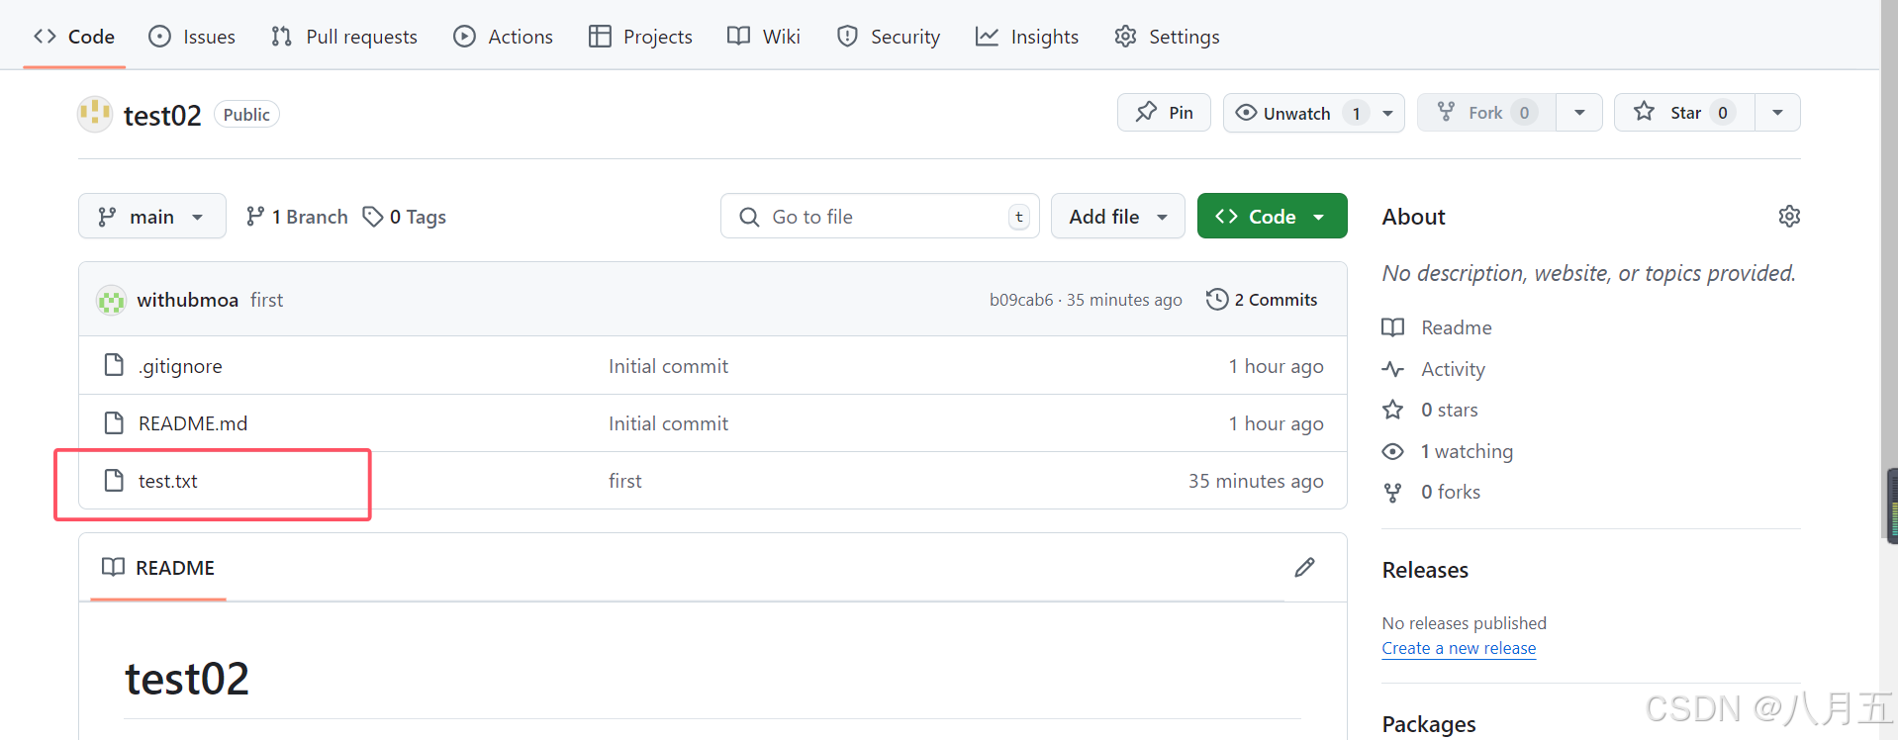Expand the Unwatch notification dropdown arrow
1898x740 pixels.
coord(1388,113)
